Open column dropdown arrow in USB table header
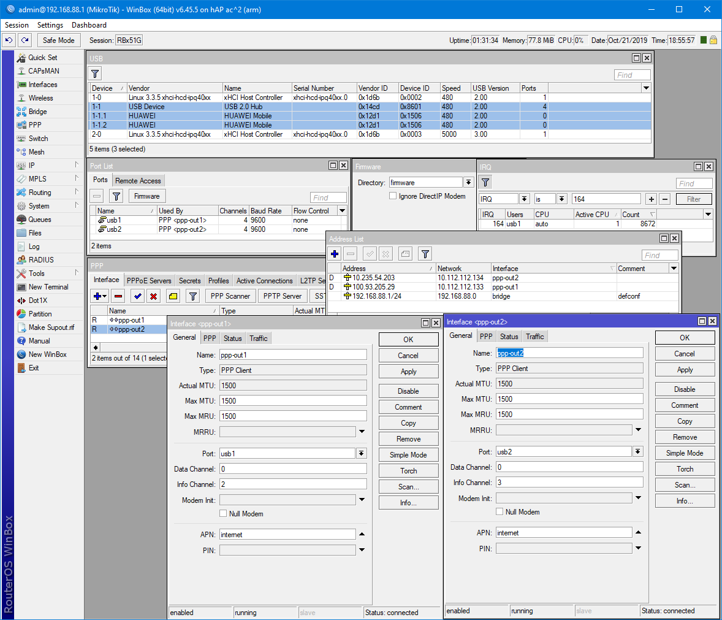This screenshot has height=620, width=722. click(x=646, y=88)
